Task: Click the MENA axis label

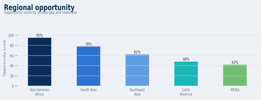Action: 235,90
